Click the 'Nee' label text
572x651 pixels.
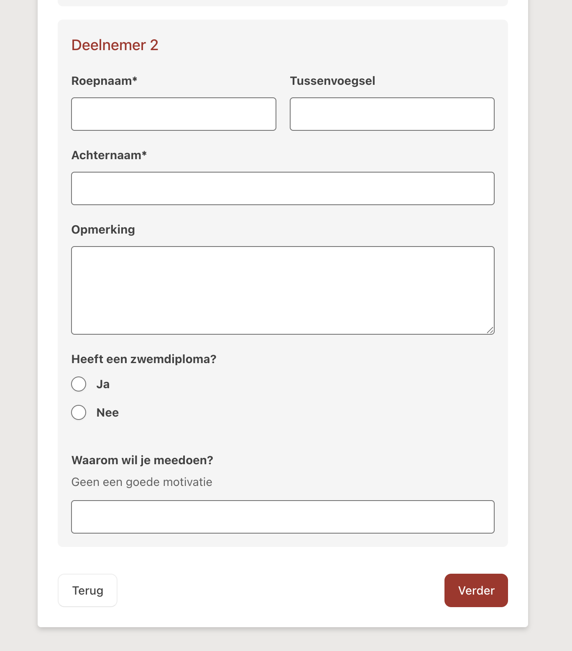tap(107, 413)
